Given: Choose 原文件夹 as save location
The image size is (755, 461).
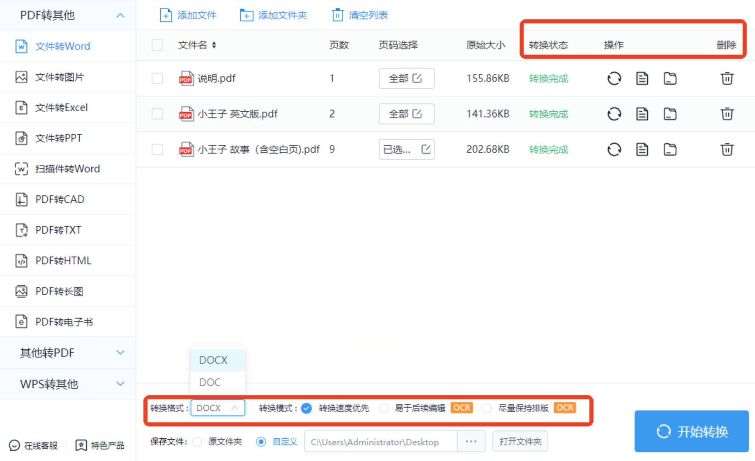Looking at the screenshot, I should pyautogui.click(x=197, y=442).
